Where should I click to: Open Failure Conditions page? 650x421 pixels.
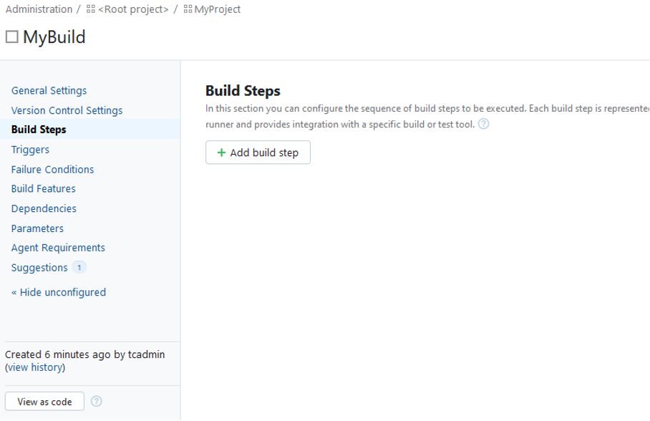pos(53,169)
